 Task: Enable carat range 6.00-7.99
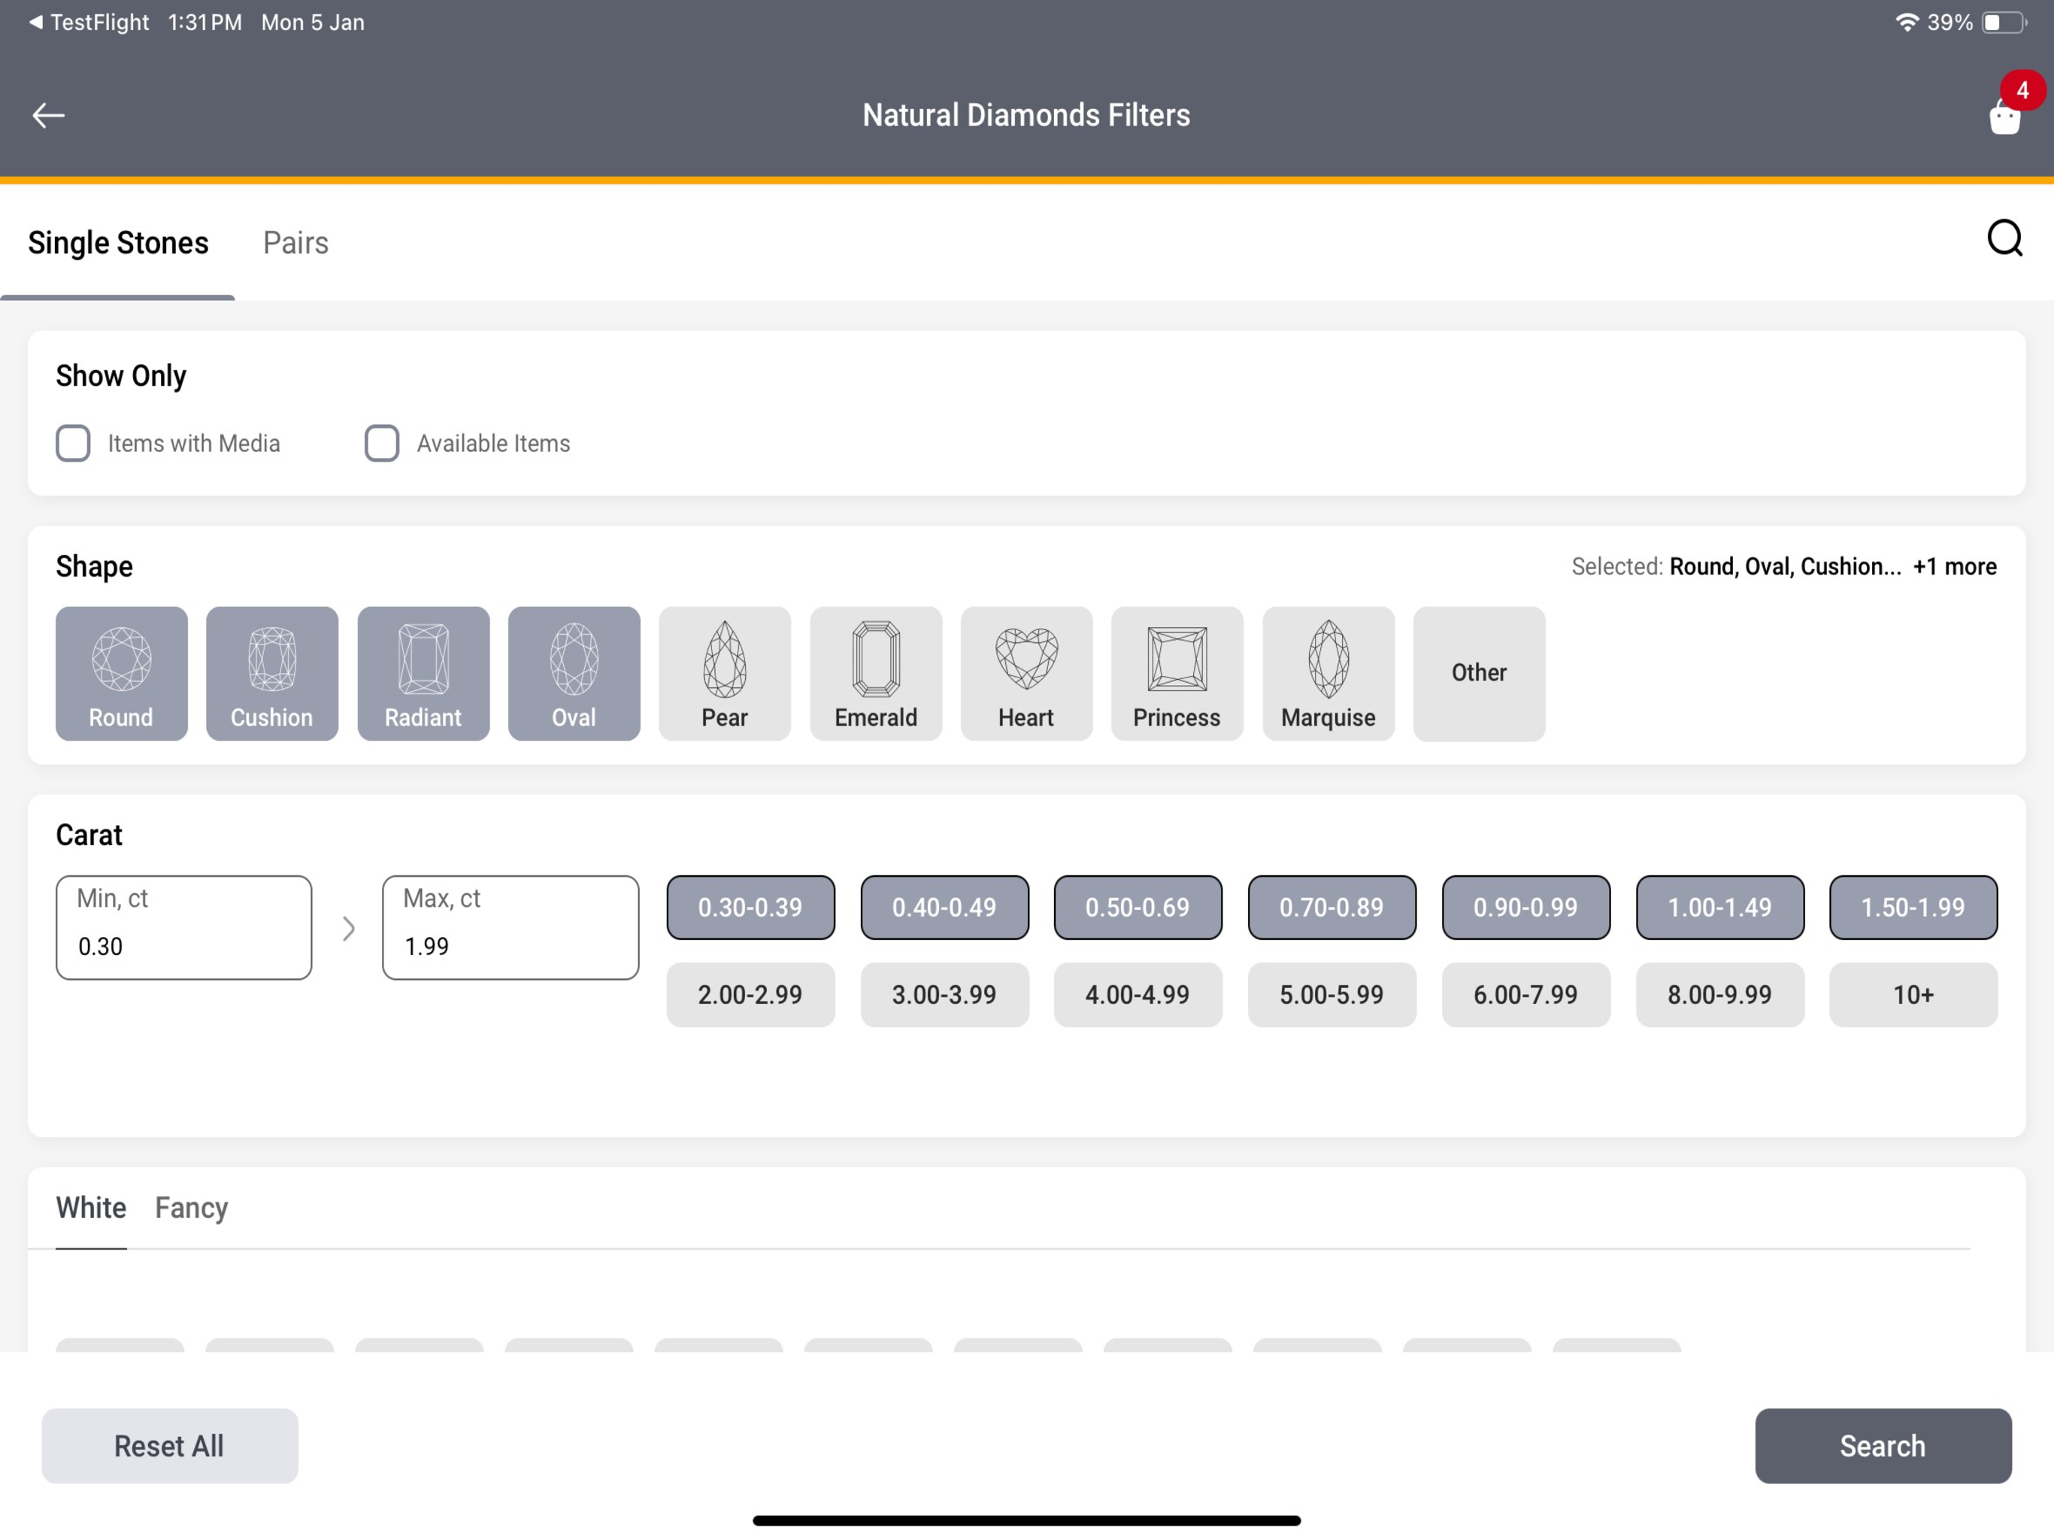(x=1525, y=995)
